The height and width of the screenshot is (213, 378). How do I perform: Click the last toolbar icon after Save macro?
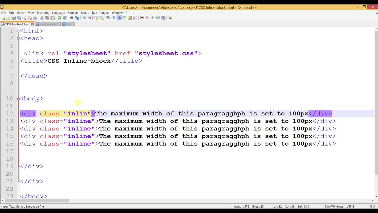click(x=170, y=18)
